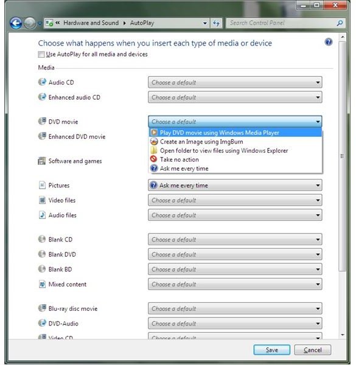356x365 pixels.
Task: Click the Forward navigation arrow button
Action: pyautogui.click(x=30, y=23)
